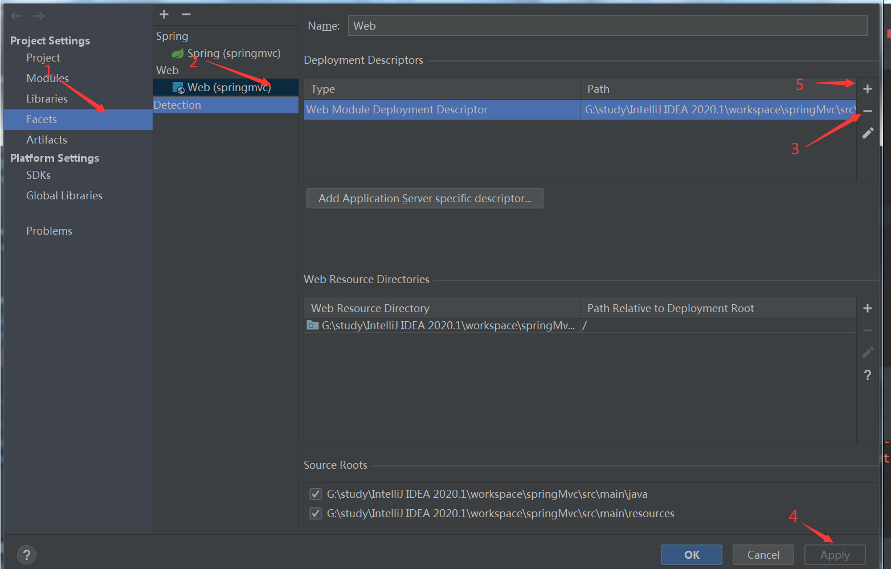This screenshot has height=569, width=891.
Task: Remove the deployment descriptor with the minus icon
Action: (867, 110)
